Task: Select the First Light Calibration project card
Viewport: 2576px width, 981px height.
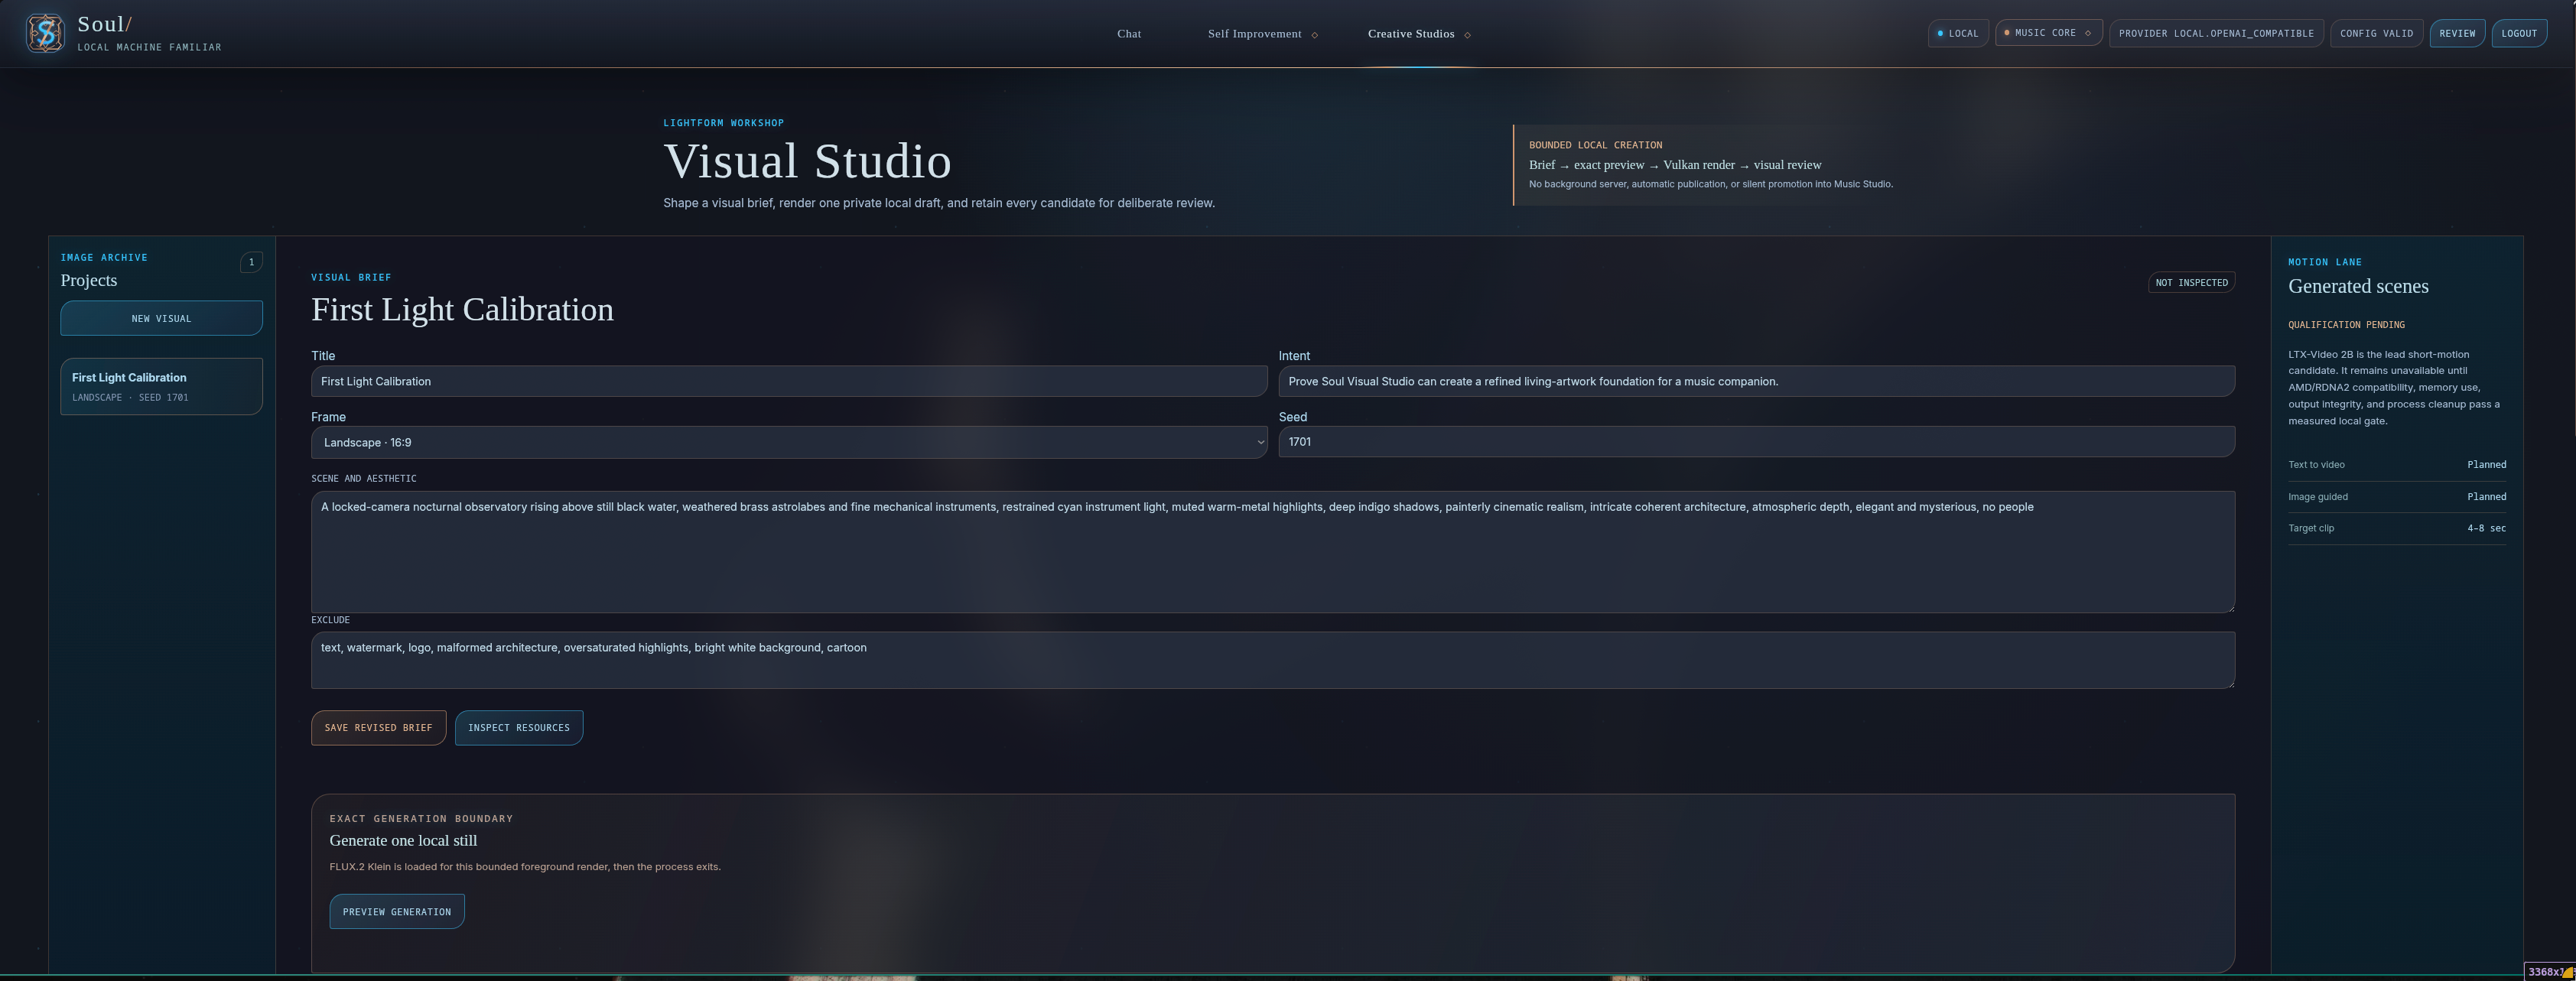Action: (161, 386)
